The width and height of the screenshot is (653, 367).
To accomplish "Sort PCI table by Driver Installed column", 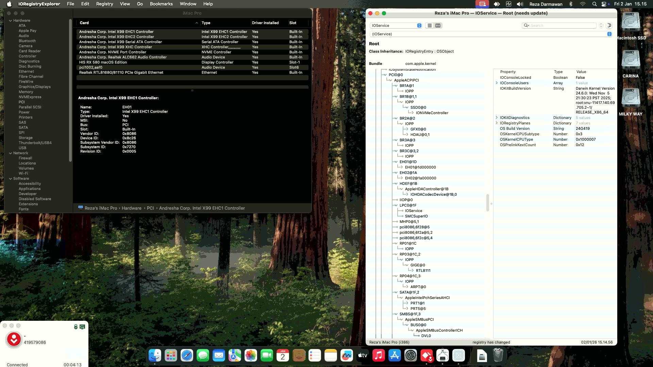I will pos(269,23).
